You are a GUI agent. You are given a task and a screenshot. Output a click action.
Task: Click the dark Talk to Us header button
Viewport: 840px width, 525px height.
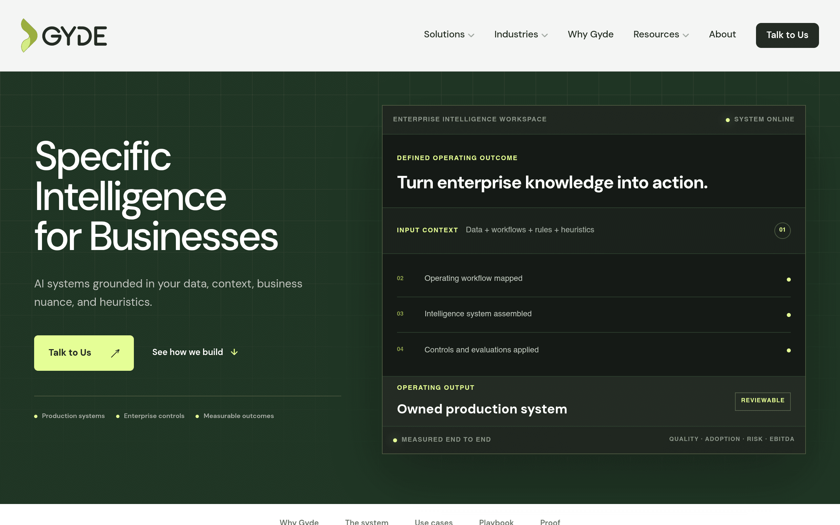(x=787, y=35)
